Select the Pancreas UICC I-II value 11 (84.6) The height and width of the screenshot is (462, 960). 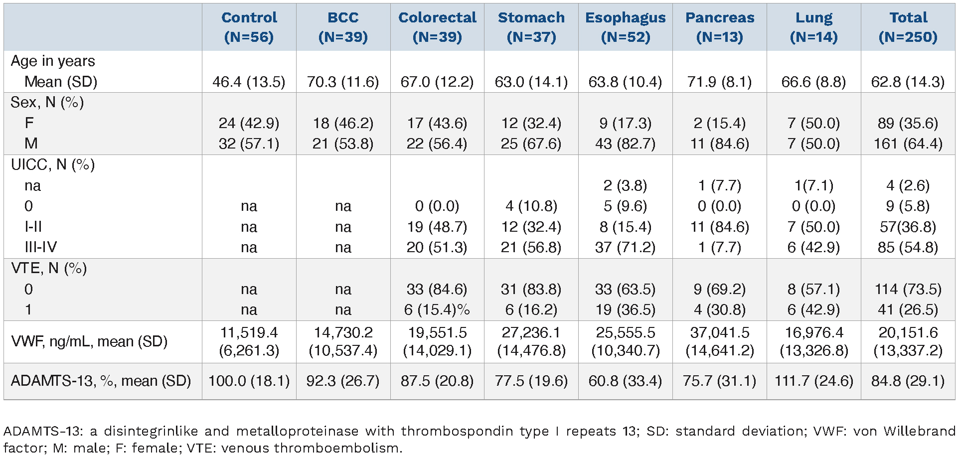click(x=720, y=227)
